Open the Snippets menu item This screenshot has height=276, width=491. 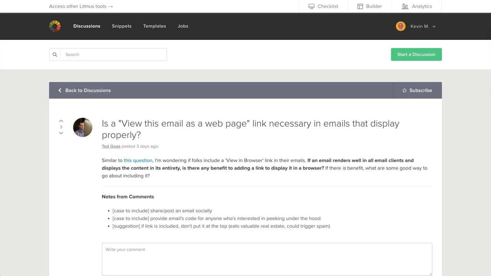[122, 26]
